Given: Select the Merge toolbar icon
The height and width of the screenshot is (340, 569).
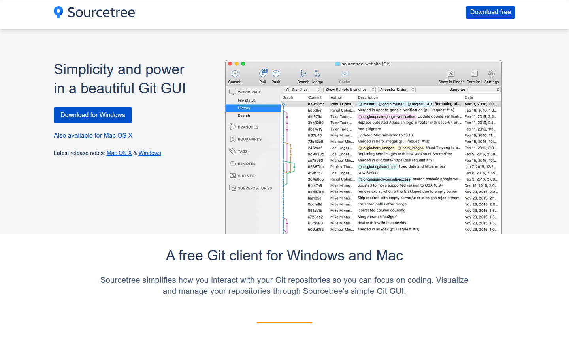Looking at the screenshot, I should (x=317, y=75).
